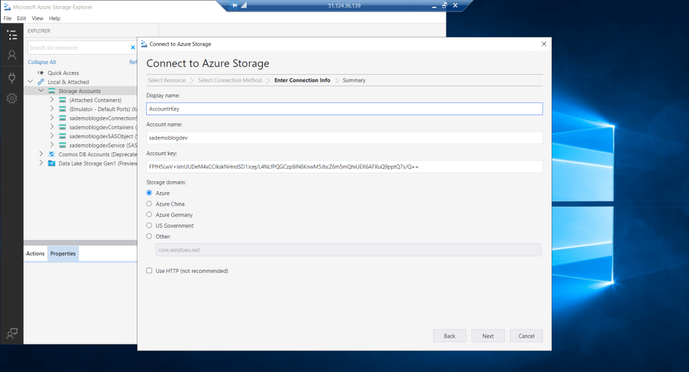This screenshot has height=372, width=689.
Task: Click the Data Lake Storage Gen1 icon
Action: tap(52, 163)
